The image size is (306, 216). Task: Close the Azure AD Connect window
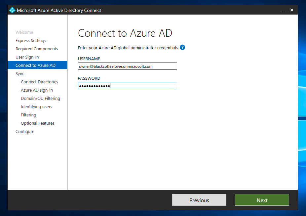(x=292, y=10)
